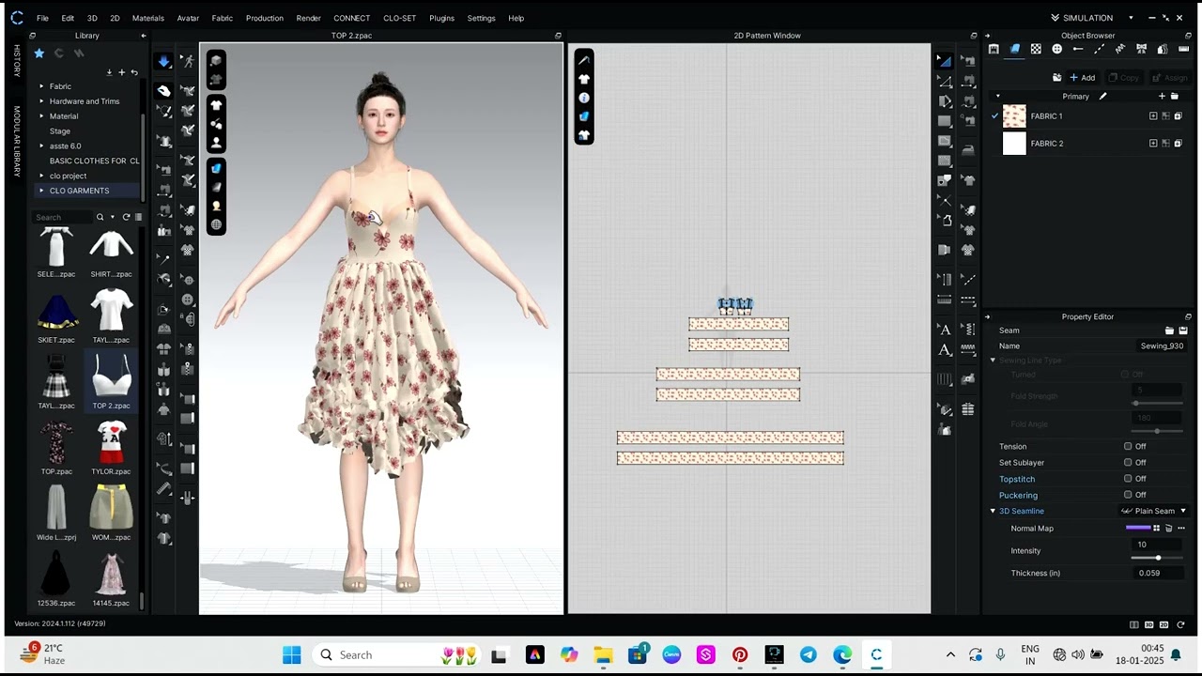Open Pinterest from the Windows taskbar
The width and height of the screenshot is (1202, 676).
tap(740, 655)
